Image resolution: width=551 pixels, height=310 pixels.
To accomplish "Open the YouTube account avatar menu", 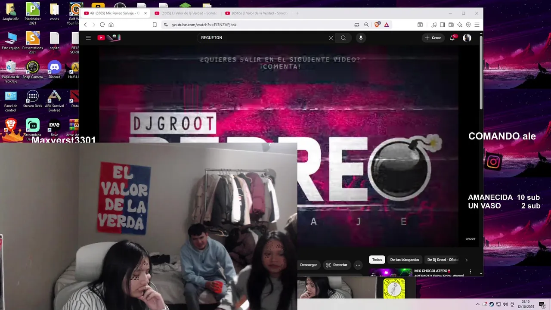I will [467, 38].
